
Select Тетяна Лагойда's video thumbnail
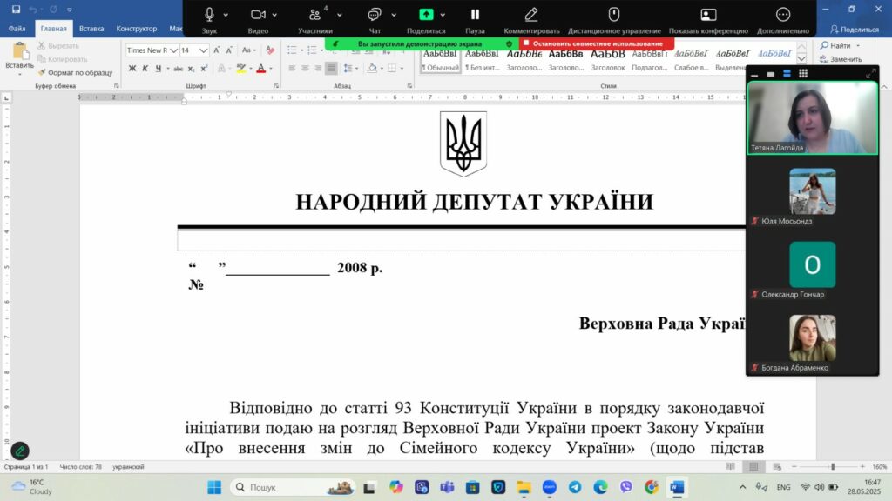[x=813, y=117]
